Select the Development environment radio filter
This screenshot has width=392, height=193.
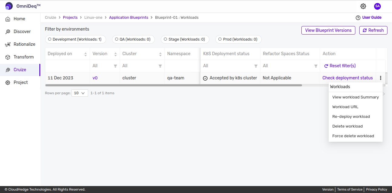click(x=50, y=39)
